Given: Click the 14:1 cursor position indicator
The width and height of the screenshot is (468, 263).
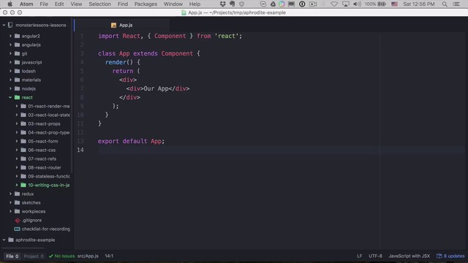Looking at the screenshot, I should pyautogui.click(x=109, y=256).
